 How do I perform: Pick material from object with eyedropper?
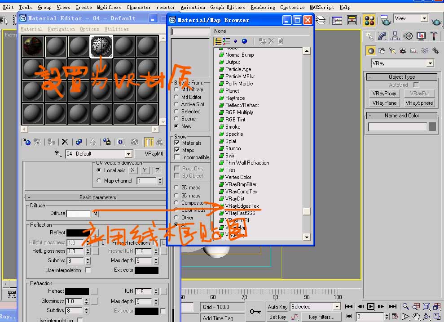pos(58,154)
